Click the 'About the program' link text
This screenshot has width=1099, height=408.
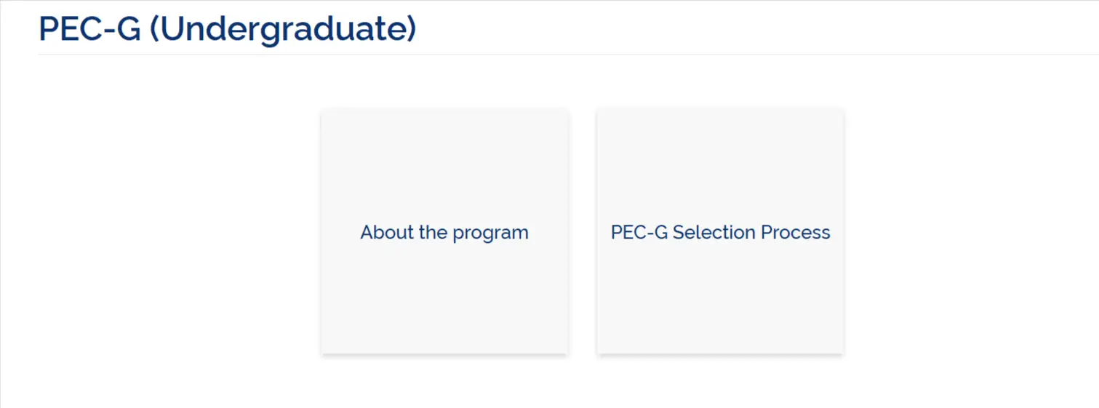tap(444, 233)
